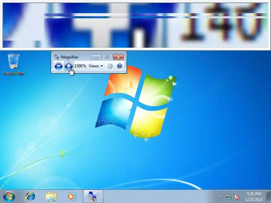
Task: Open the network tray icon
Action: 228,197
